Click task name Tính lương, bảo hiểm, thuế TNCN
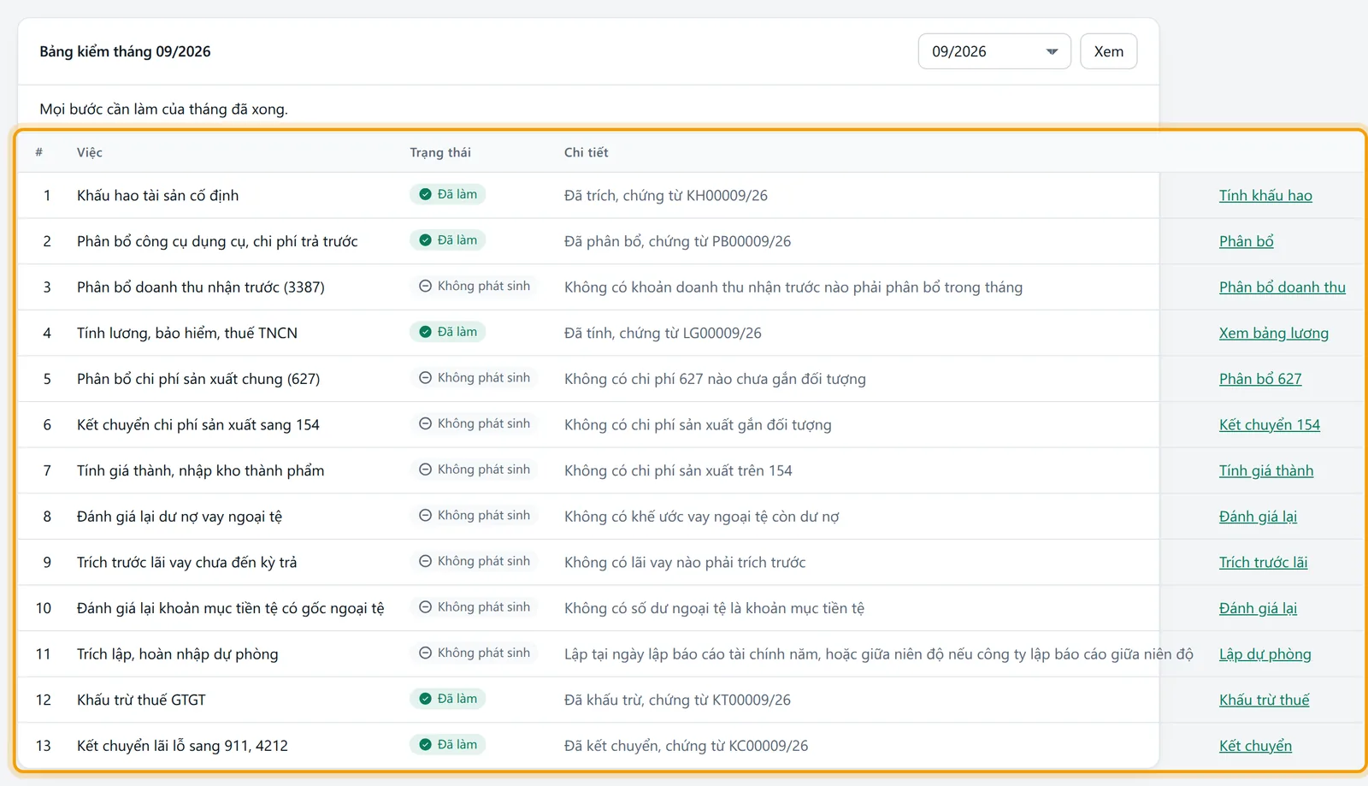Viewport: 1368px width, 786px height. pyautogui.click(x=187, y=334)
